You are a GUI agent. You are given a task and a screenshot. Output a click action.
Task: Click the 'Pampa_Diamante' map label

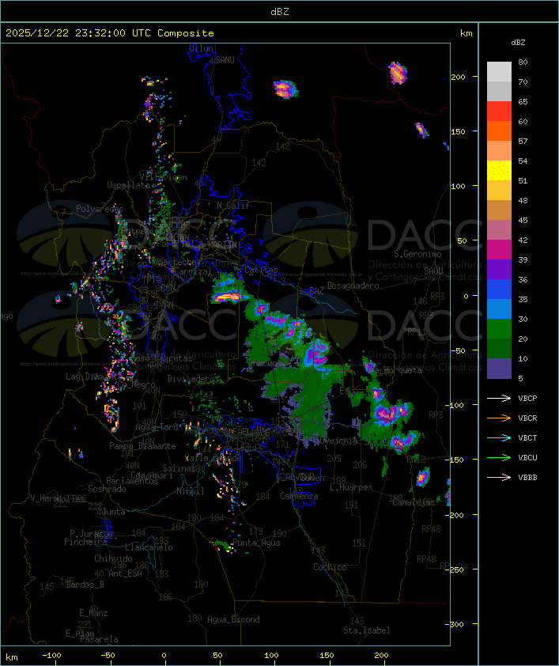click(142, 446)
